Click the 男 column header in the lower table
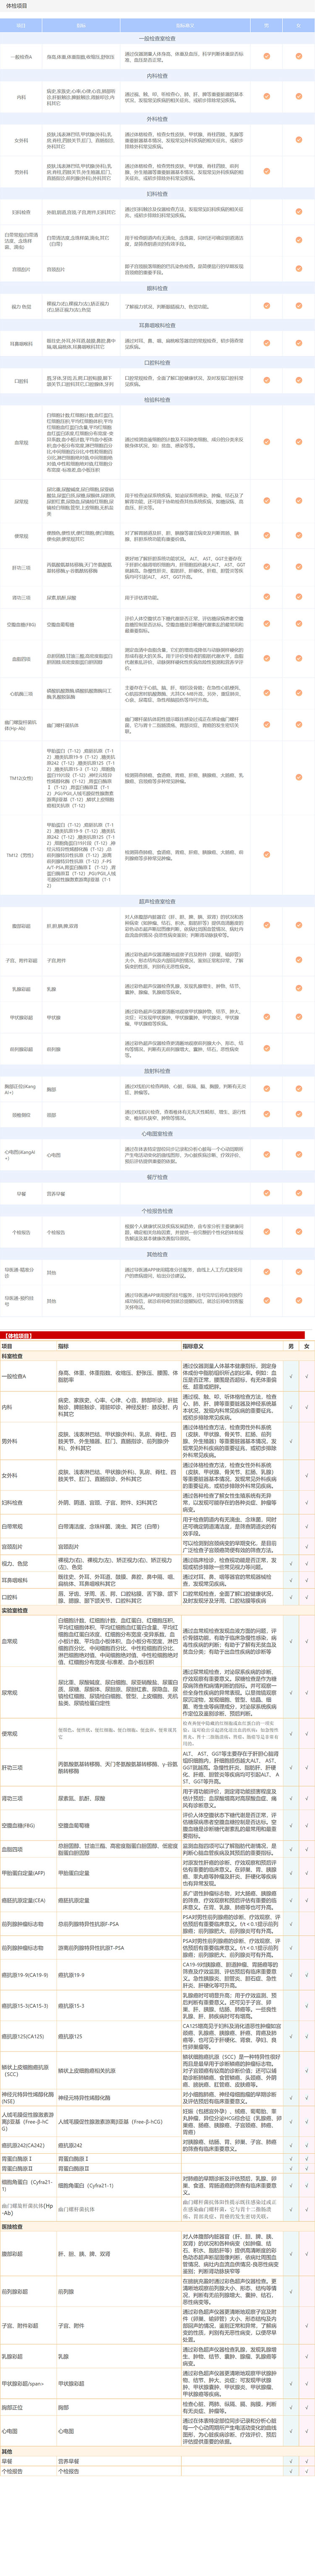The width and height of the screenshot is (315, 2576). click(291, 1346)
